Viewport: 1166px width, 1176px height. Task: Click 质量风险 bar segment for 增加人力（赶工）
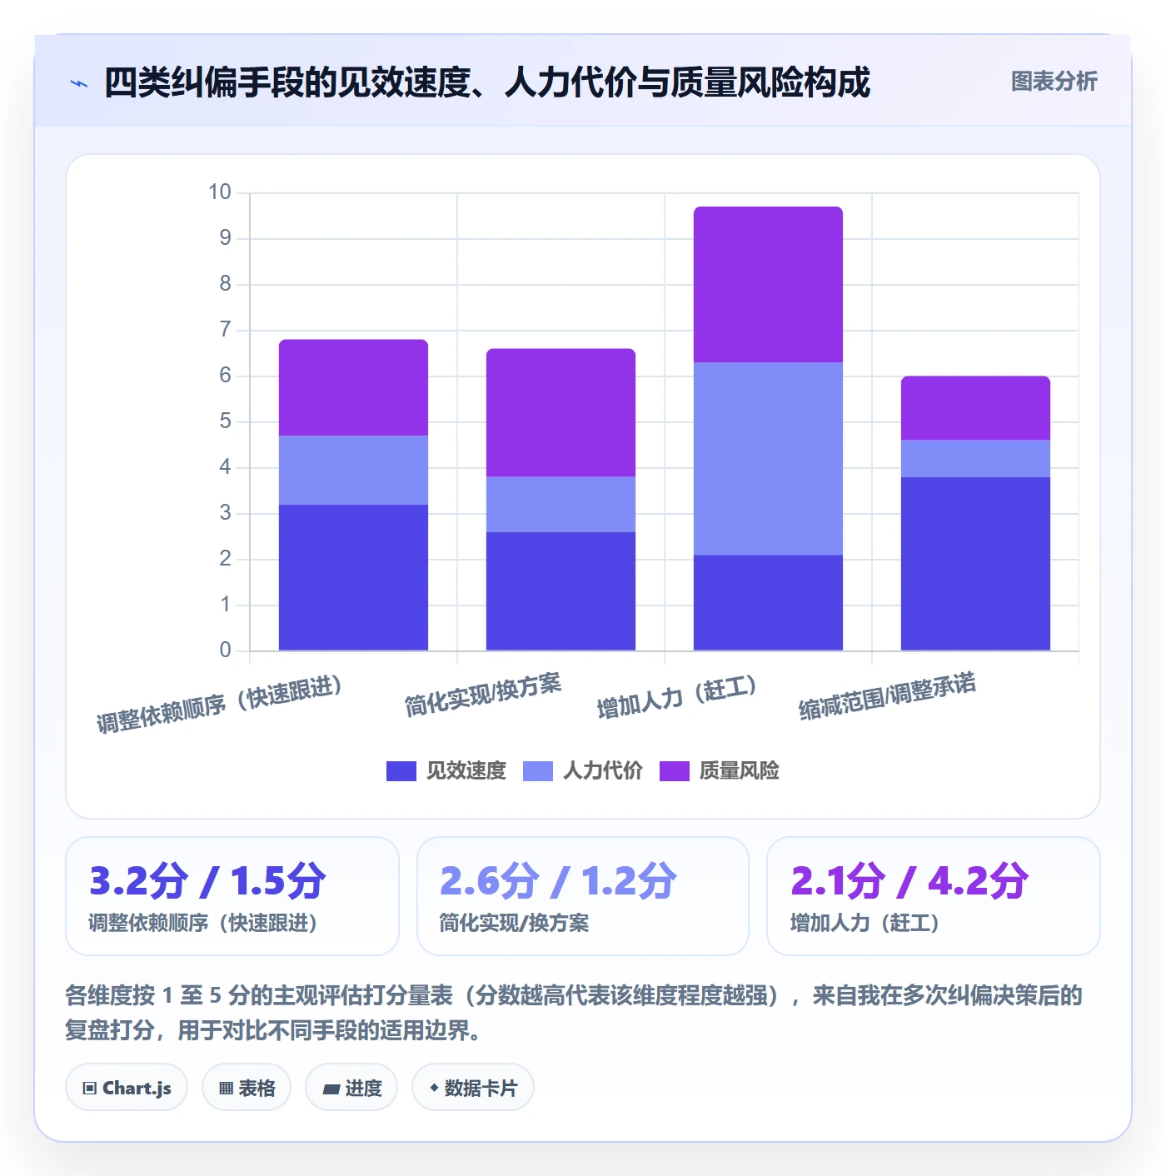[x=768, y=284]
